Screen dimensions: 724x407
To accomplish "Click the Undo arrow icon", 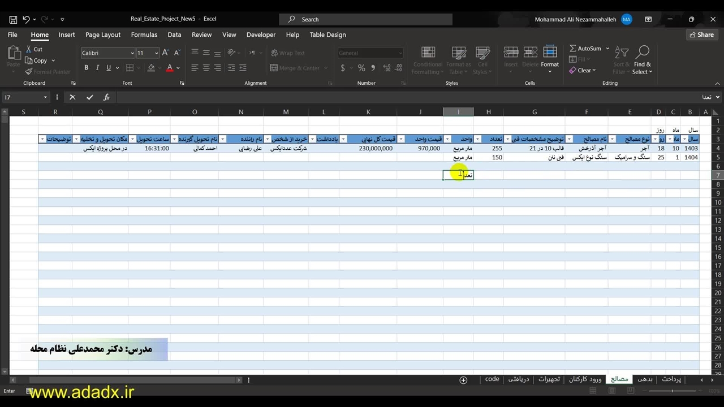I will [x=26, y=19].
